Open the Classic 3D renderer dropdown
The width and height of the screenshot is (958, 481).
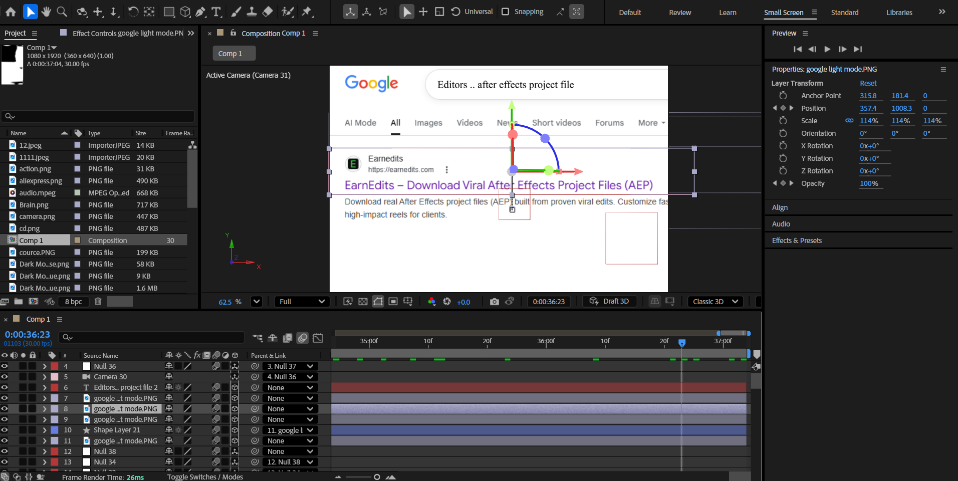tap(715, 302)
